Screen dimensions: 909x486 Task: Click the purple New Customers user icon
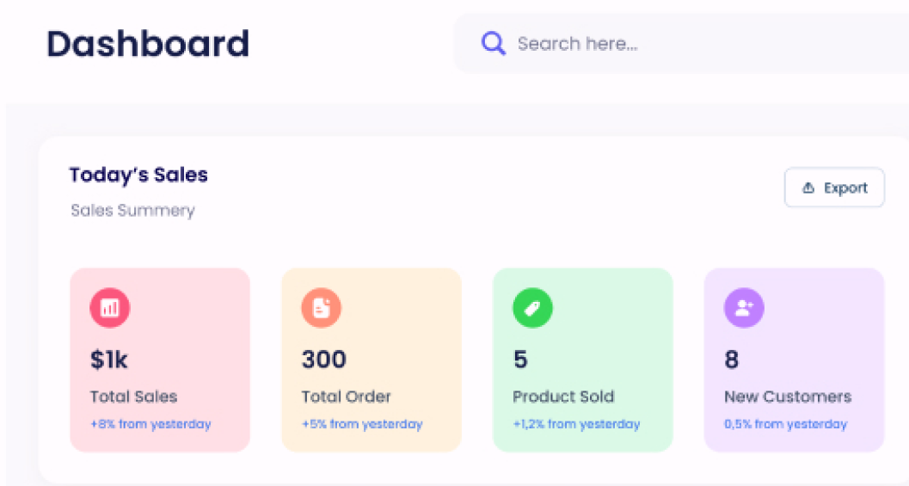click(x=744, y=307)
